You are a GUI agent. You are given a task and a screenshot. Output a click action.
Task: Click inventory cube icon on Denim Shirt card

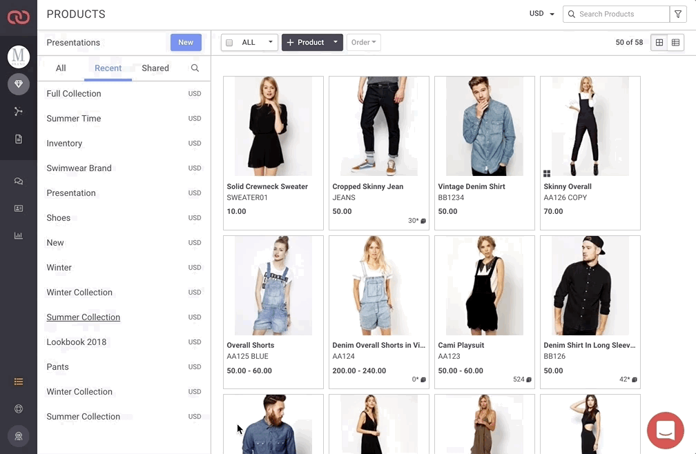click(x=635, y=379)
